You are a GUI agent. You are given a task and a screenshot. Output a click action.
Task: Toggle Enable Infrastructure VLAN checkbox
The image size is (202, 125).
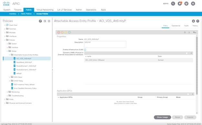click(85, 50)
